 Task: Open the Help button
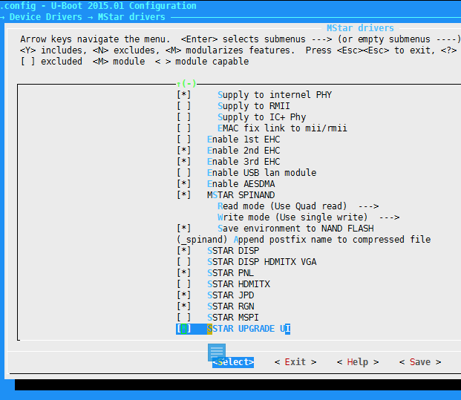coord(357,362)
